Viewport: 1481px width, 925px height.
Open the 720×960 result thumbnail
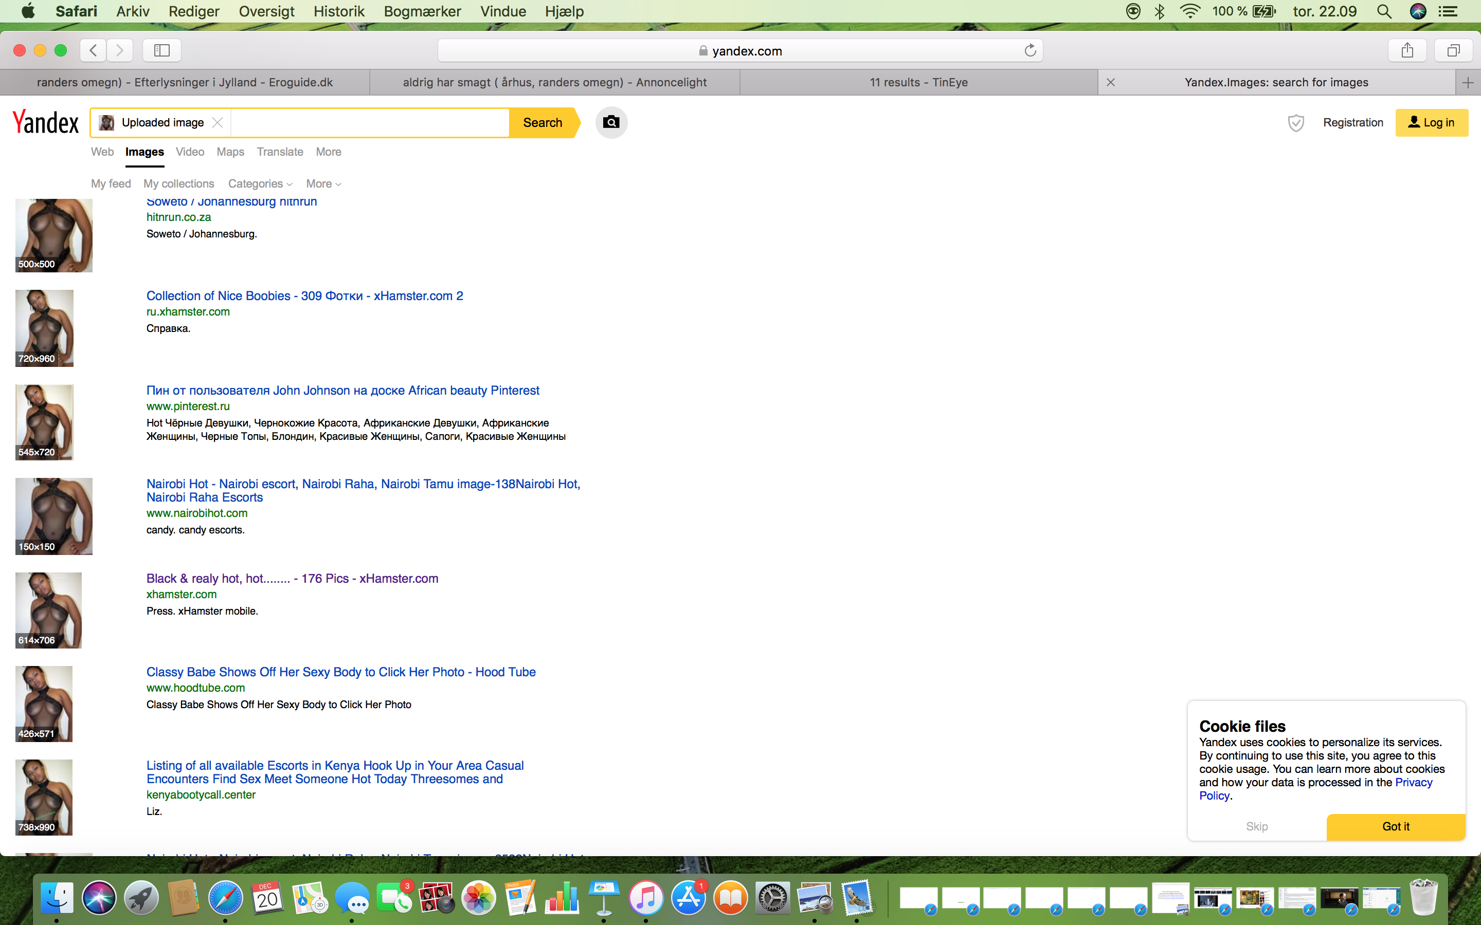(44, 328)
